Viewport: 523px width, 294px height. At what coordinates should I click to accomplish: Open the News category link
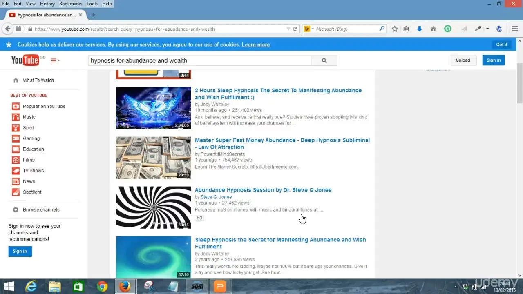29,181
